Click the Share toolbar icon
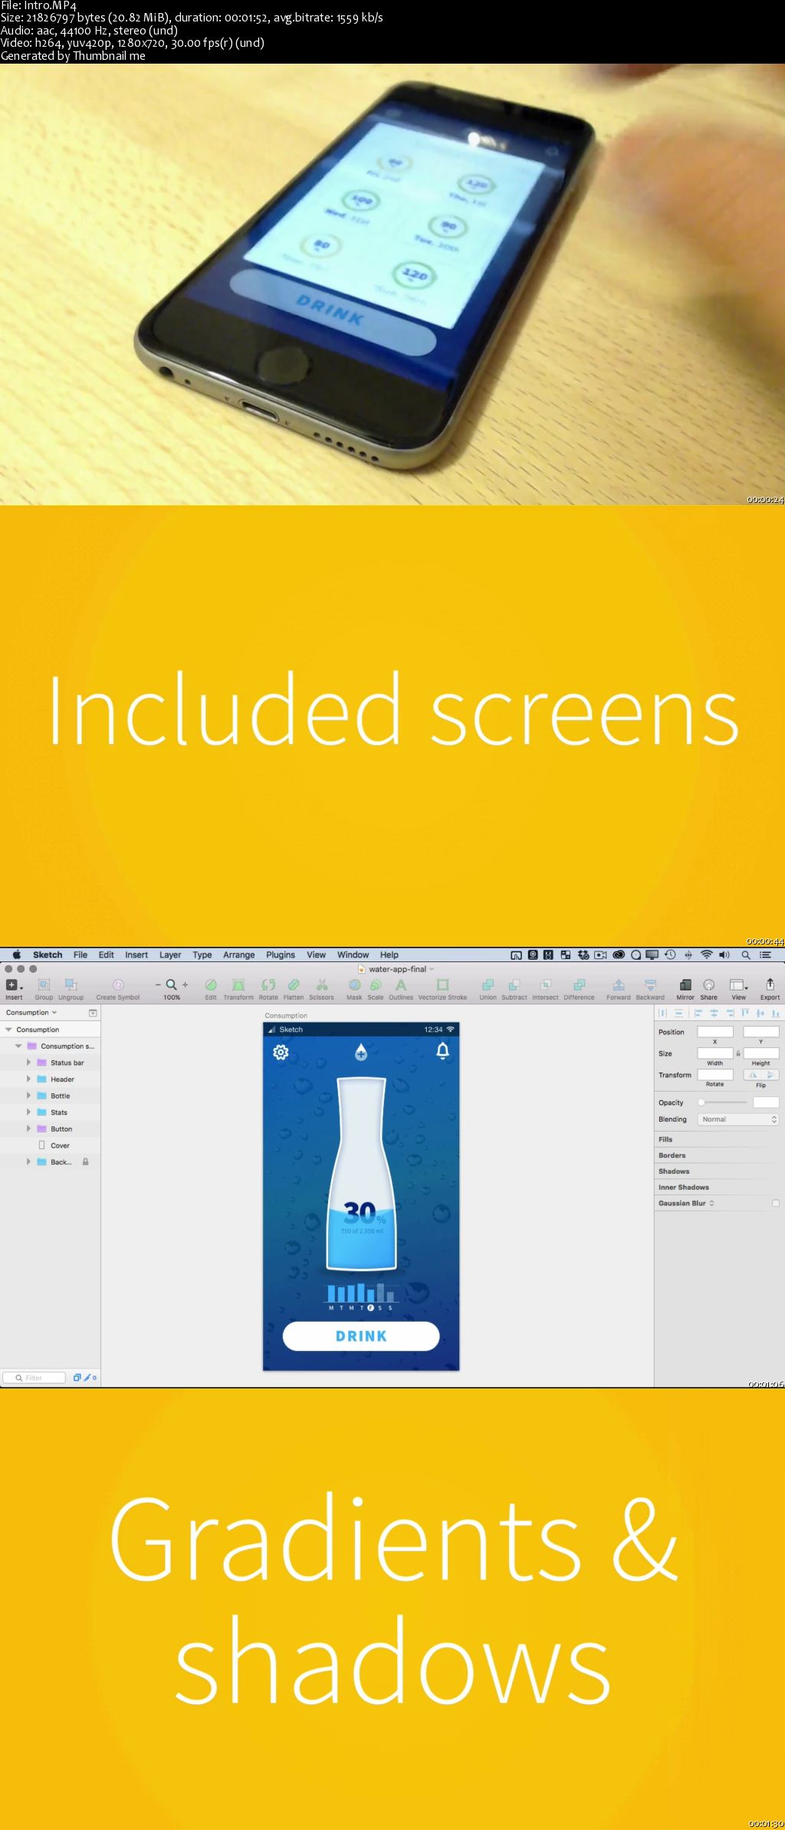 709,985
